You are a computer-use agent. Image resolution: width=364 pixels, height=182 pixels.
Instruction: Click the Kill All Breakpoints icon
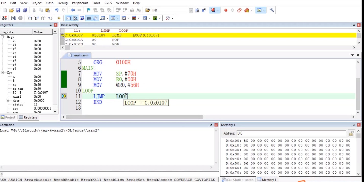click(x=246, y=10)
